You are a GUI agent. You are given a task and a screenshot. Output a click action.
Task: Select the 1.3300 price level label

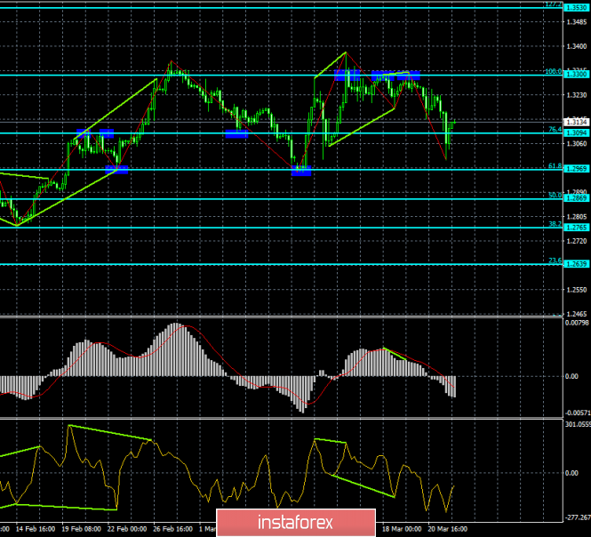tap(576, 75)
